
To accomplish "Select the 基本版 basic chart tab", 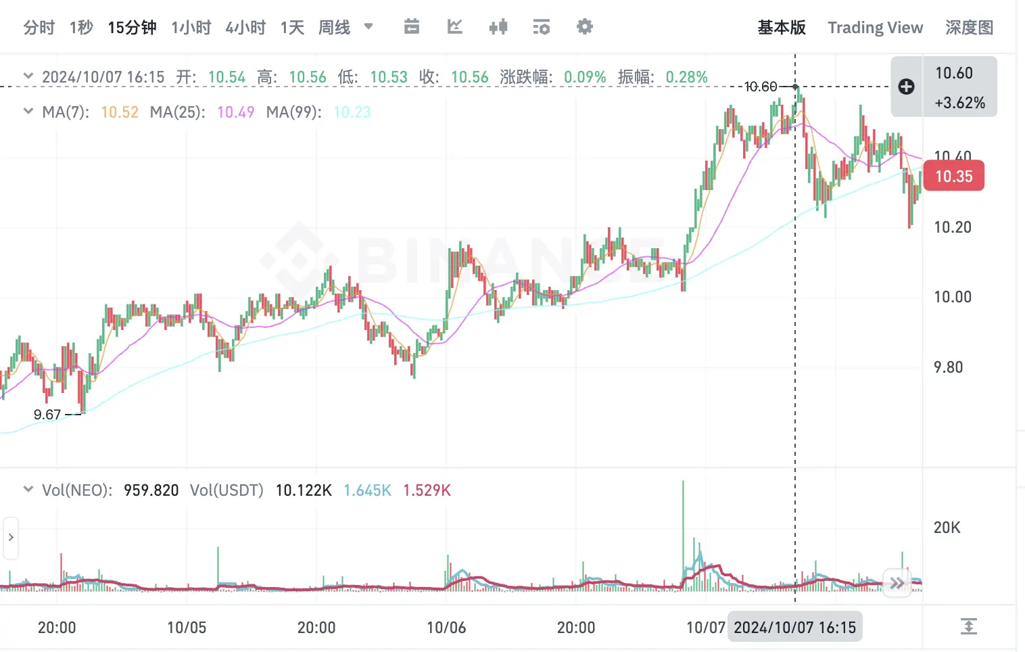I will tap(782, 28).
